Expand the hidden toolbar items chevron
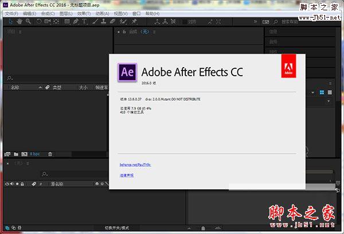 click(x=255, y=22)
